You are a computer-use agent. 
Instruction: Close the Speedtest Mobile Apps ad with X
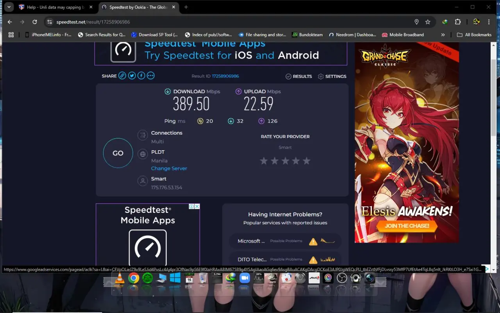197,206
